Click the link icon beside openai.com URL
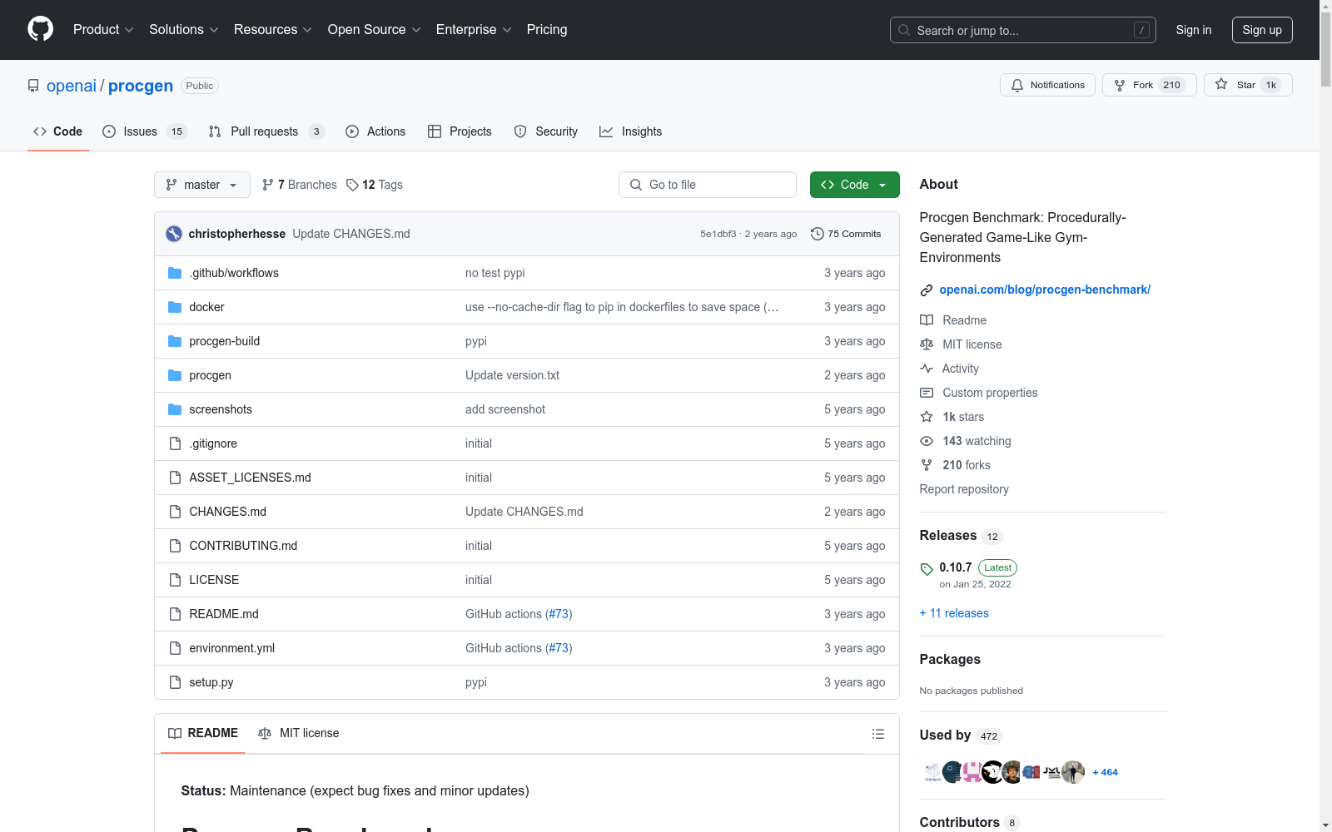This screenshot has height=832, width=1332. point(927,290)
